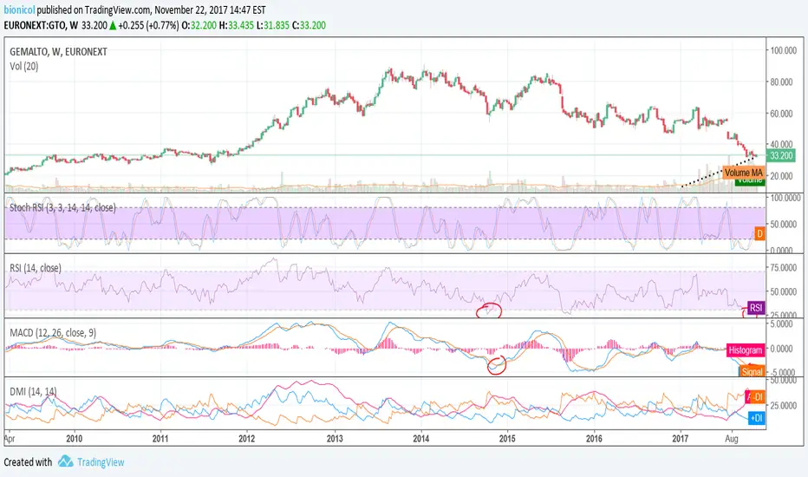Click the +0.255 (+0.77%) change value
Image resolution: width=808 pixels, height=477 pixels.
click(x=148, y=25)
